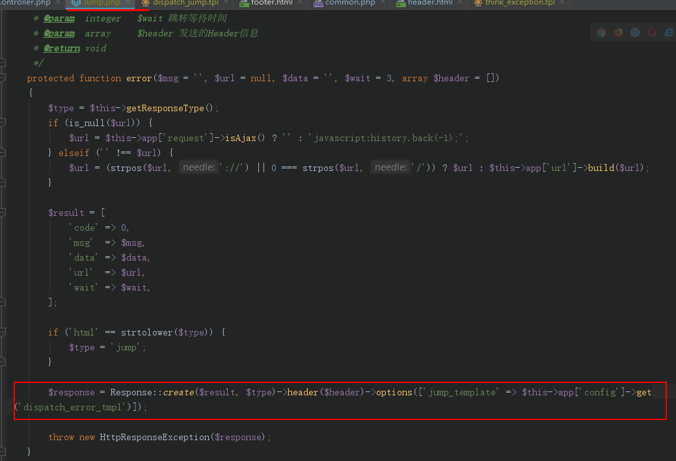Fold the $result array at its opening bracket
Viewport: 676px width, 461px height.
pyautogui.click(x=3, y=213)
